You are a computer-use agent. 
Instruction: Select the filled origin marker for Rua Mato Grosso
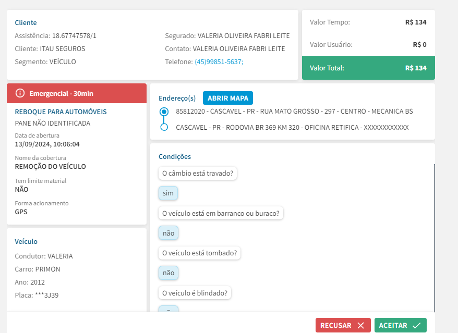164,112
